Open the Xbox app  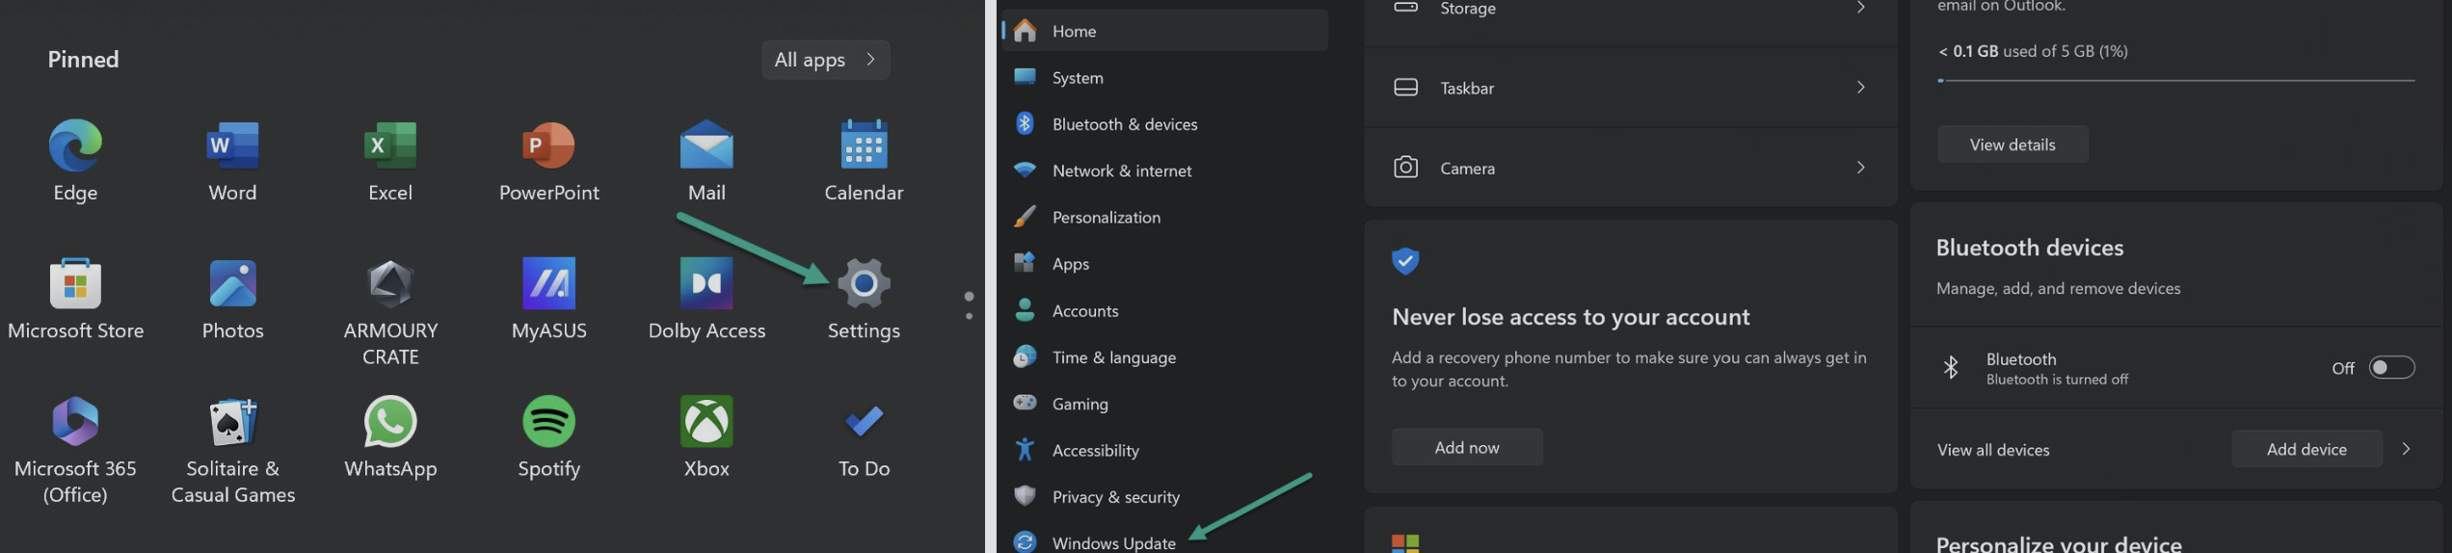(x=706, y=421)
